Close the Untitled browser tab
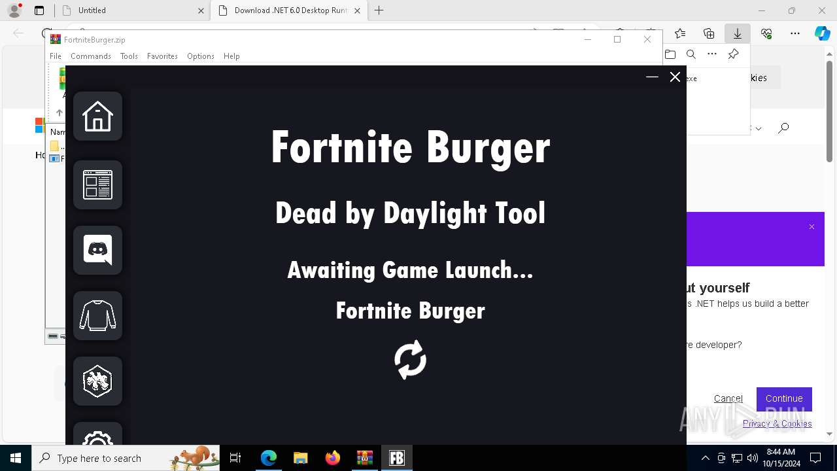Screen dimensions: 837x471 (201, 10)
